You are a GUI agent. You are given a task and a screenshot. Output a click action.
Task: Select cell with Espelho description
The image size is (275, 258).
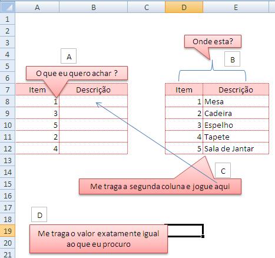(x=236, y=125)
